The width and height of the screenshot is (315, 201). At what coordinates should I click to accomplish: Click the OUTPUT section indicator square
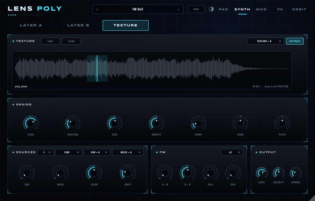[256, 152]
